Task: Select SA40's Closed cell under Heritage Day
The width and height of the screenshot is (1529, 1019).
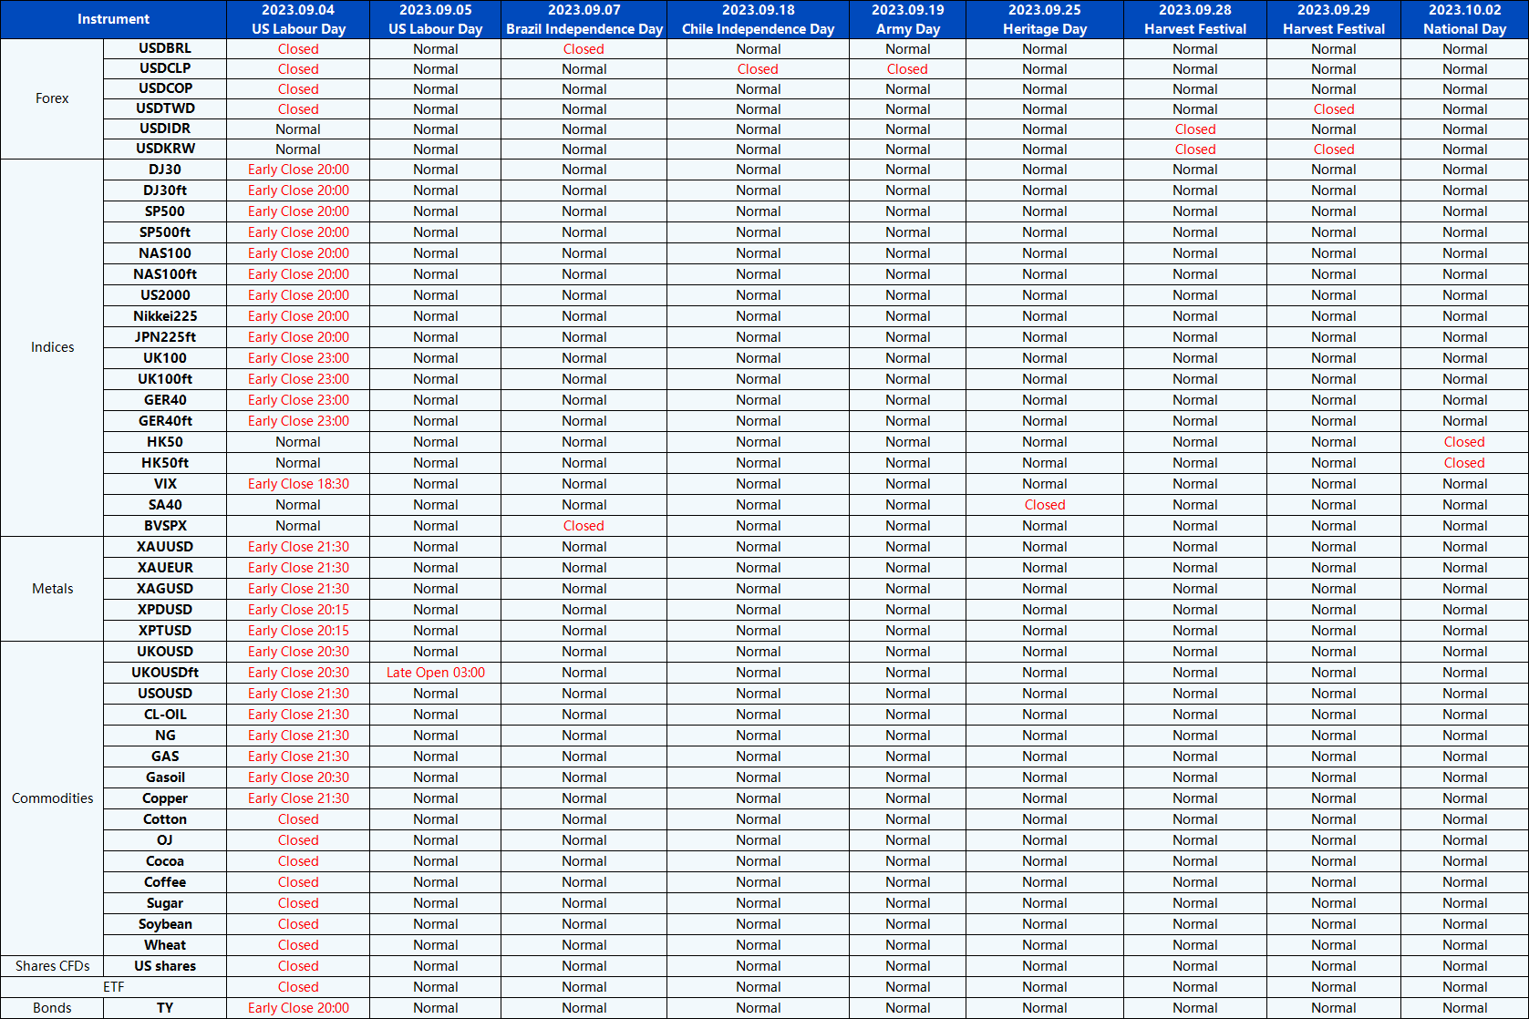Action: [1044, 505]
